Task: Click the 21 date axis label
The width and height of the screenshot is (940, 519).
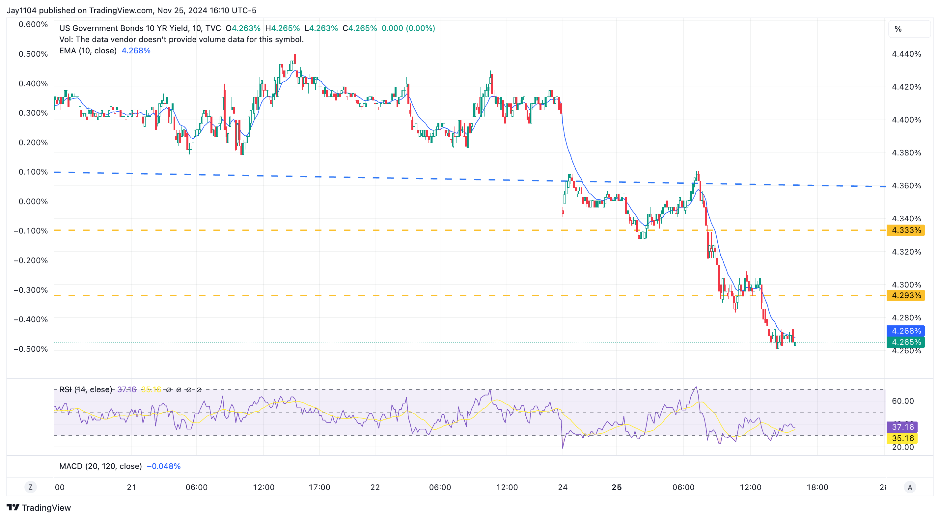Action: (131, 487)
